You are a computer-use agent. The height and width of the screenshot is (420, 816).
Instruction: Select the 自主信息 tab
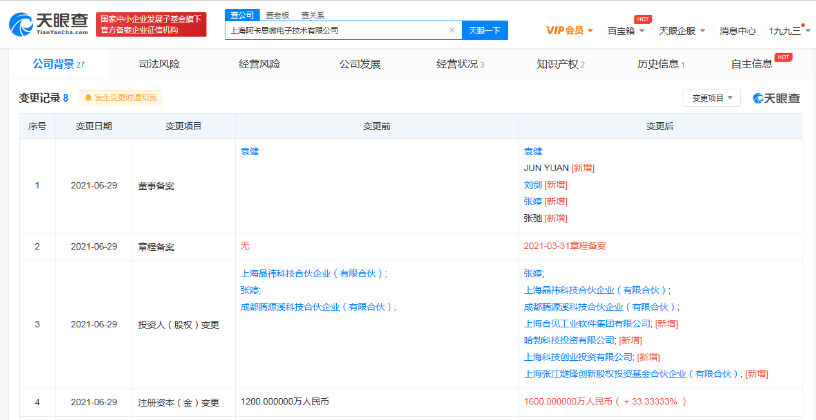(x=752, y=64)
